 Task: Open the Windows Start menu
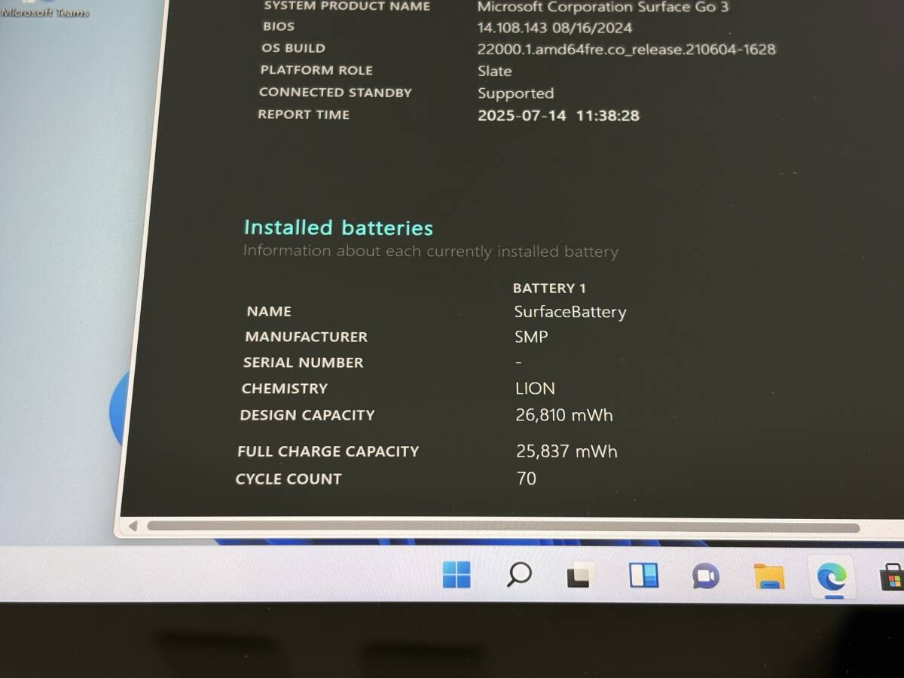457,576
